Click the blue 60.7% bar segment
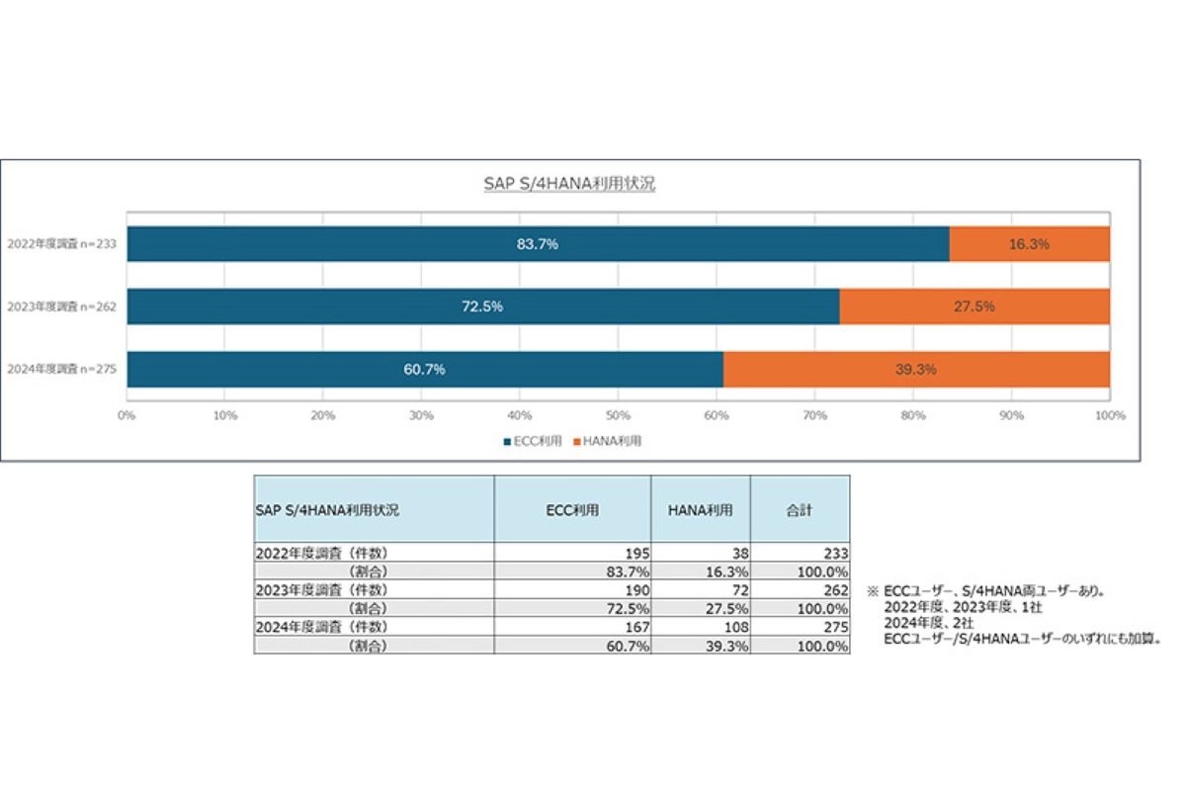This screenshot has height=791, width=1186. pos(425,368)
